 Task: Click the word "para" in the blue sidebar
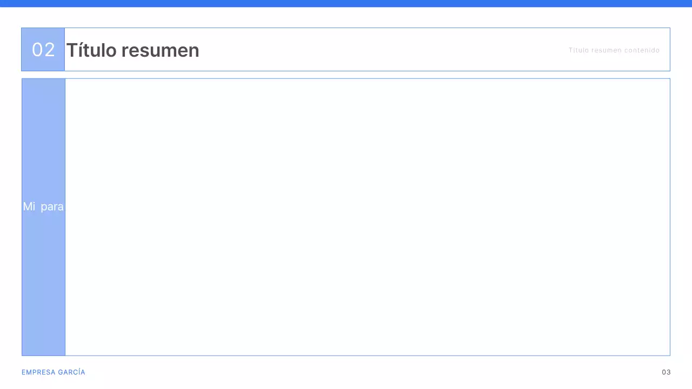point(52,207)
